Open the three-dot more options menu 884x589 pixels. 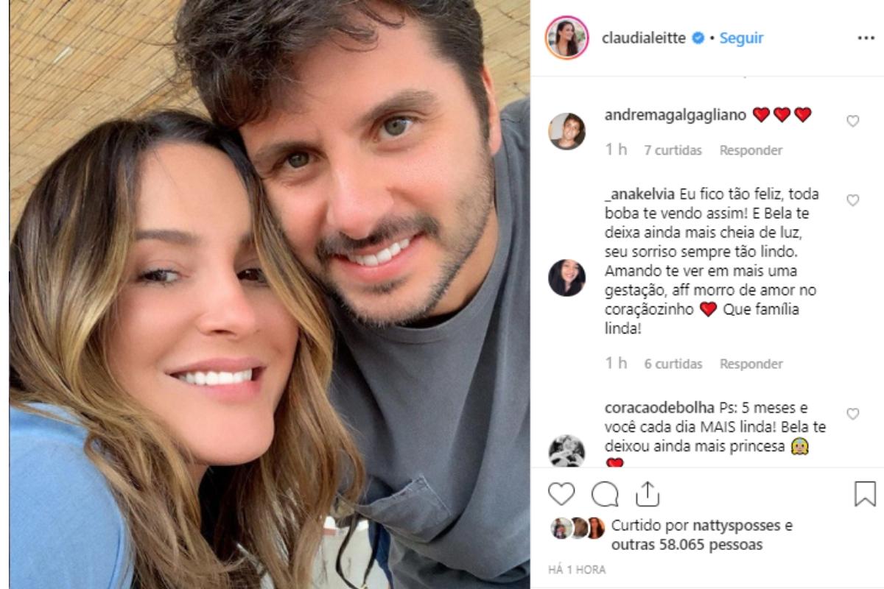(x=866, y=38)
